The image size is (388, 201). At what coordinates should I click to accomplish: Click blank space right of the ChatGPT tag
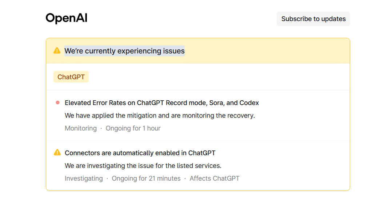coord(218,77)
